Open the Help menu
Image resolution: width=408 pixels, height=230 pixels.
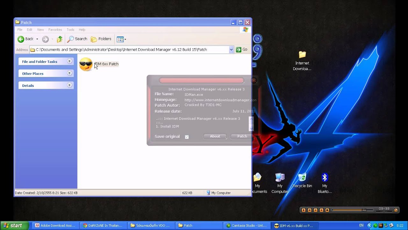click(x=82, y=30)
